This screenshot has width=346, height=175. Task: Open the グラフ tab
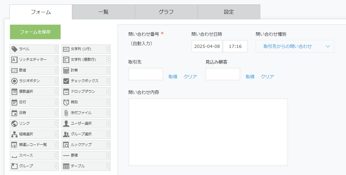pos(166,12)
